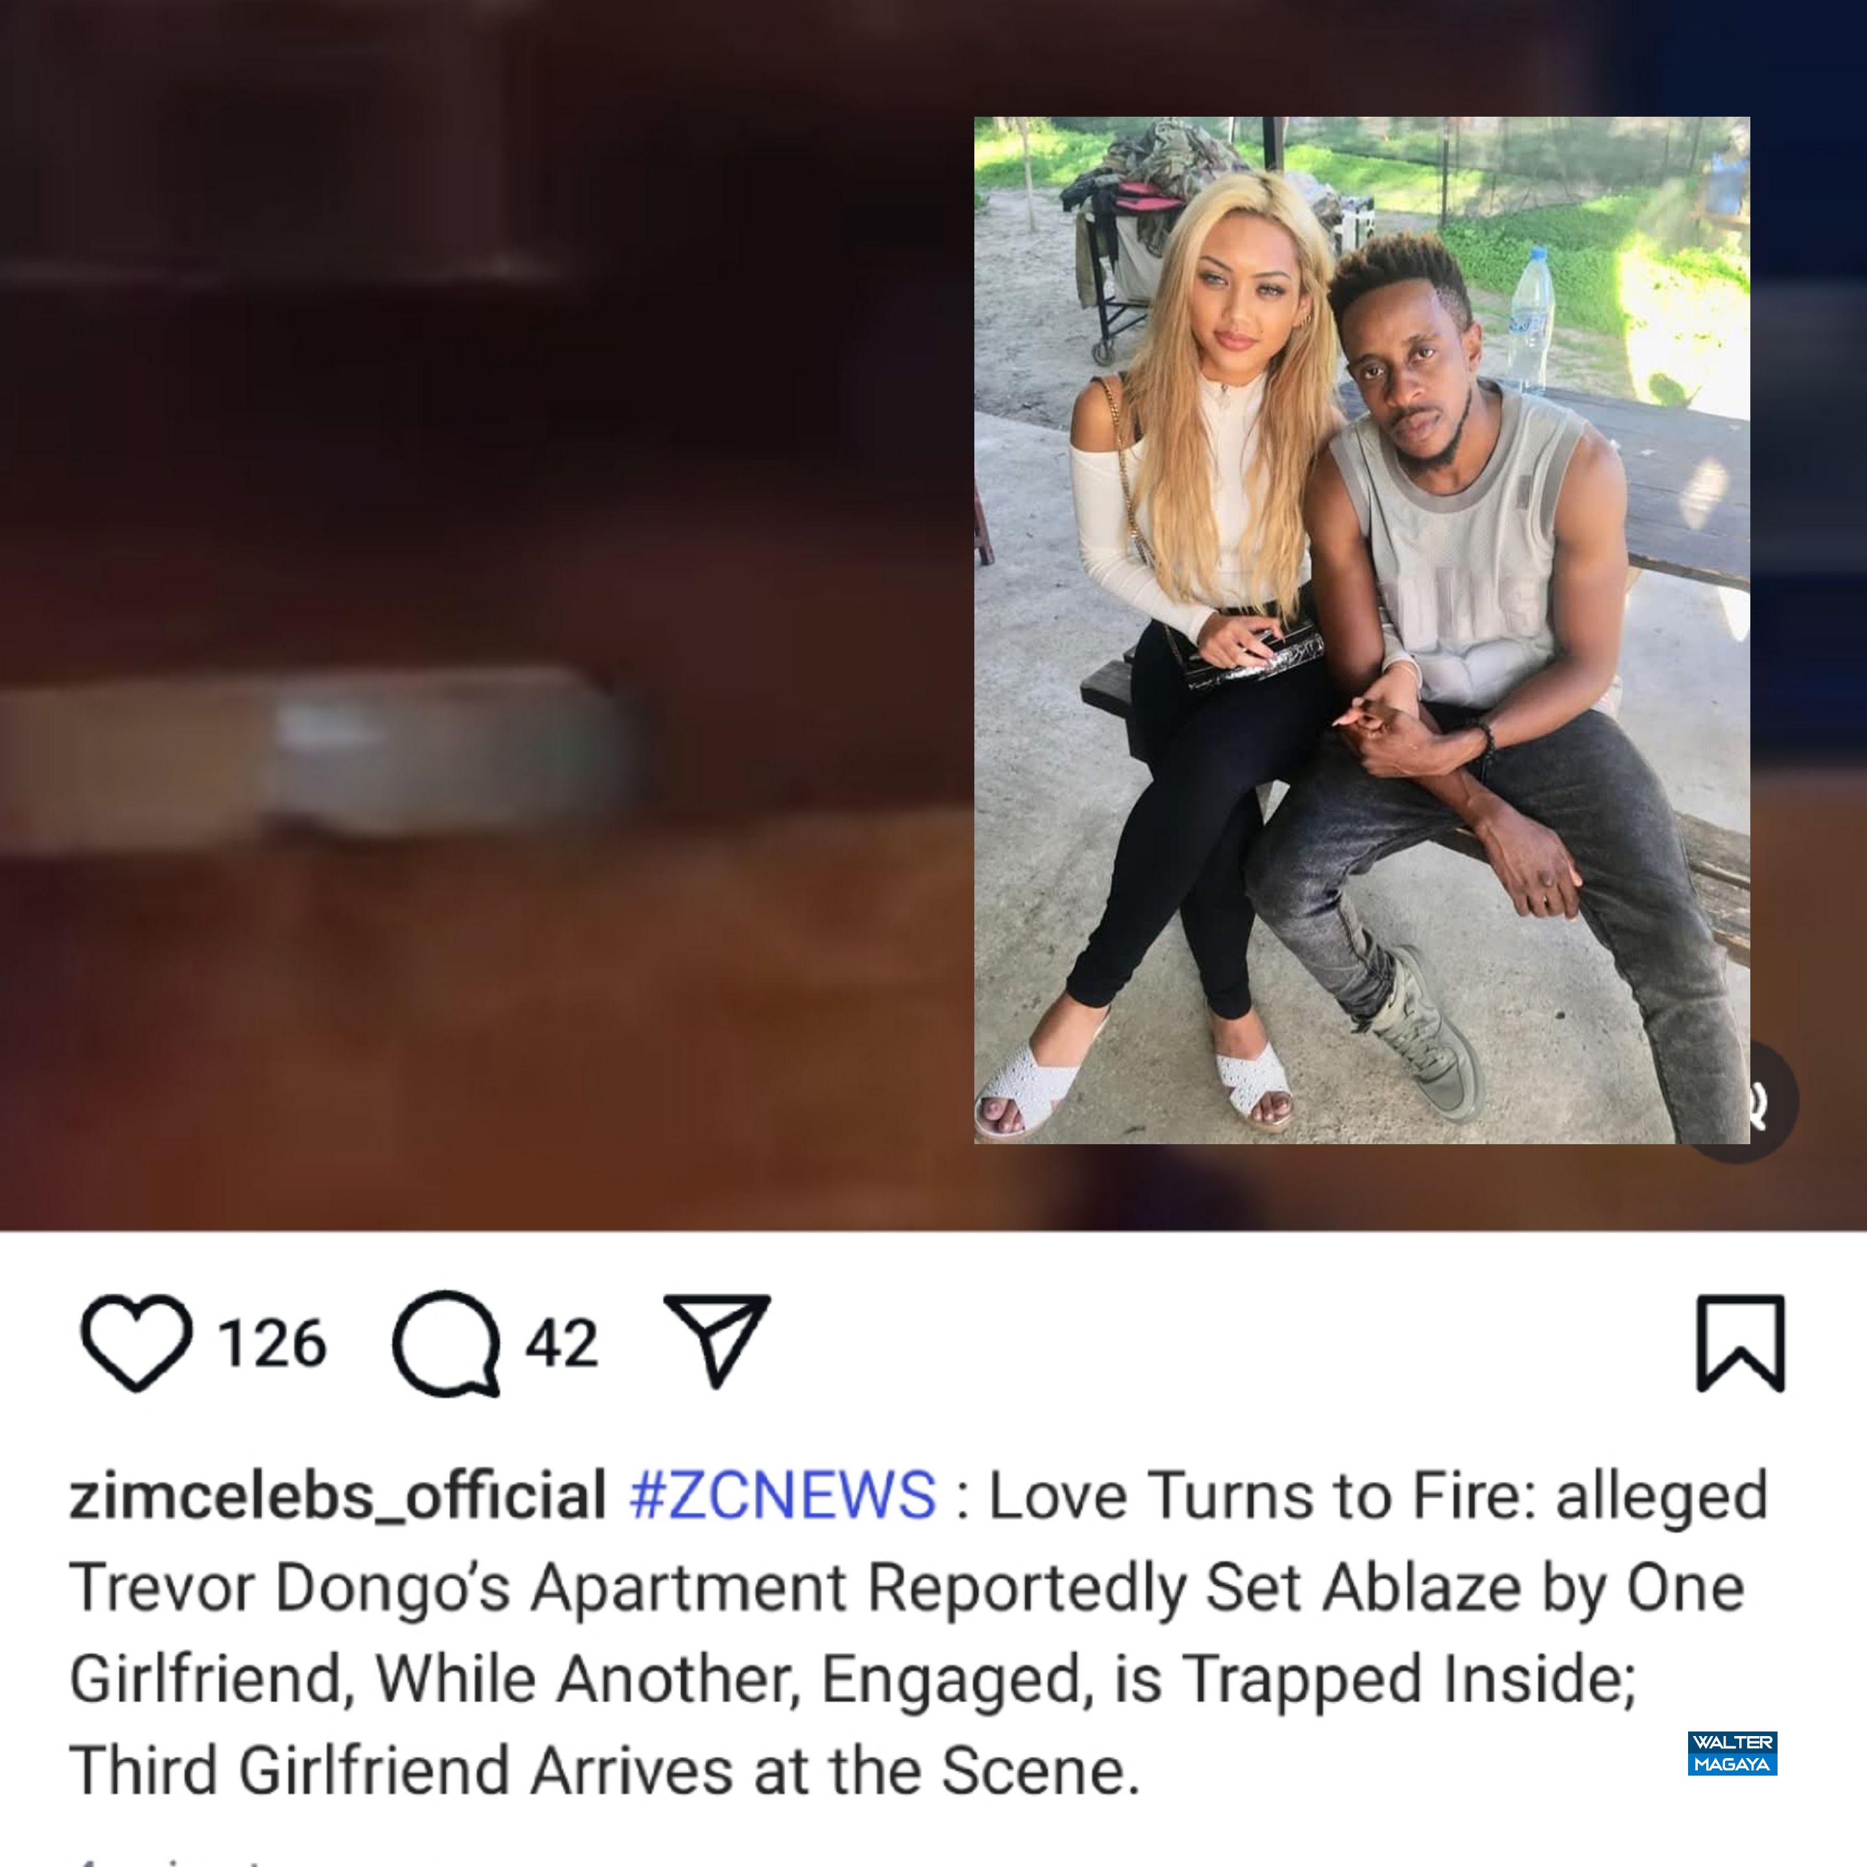Share the post using the paper plane icon
The image size is (1867, 1867).
pyautogui.click(x=717, y=1341)
